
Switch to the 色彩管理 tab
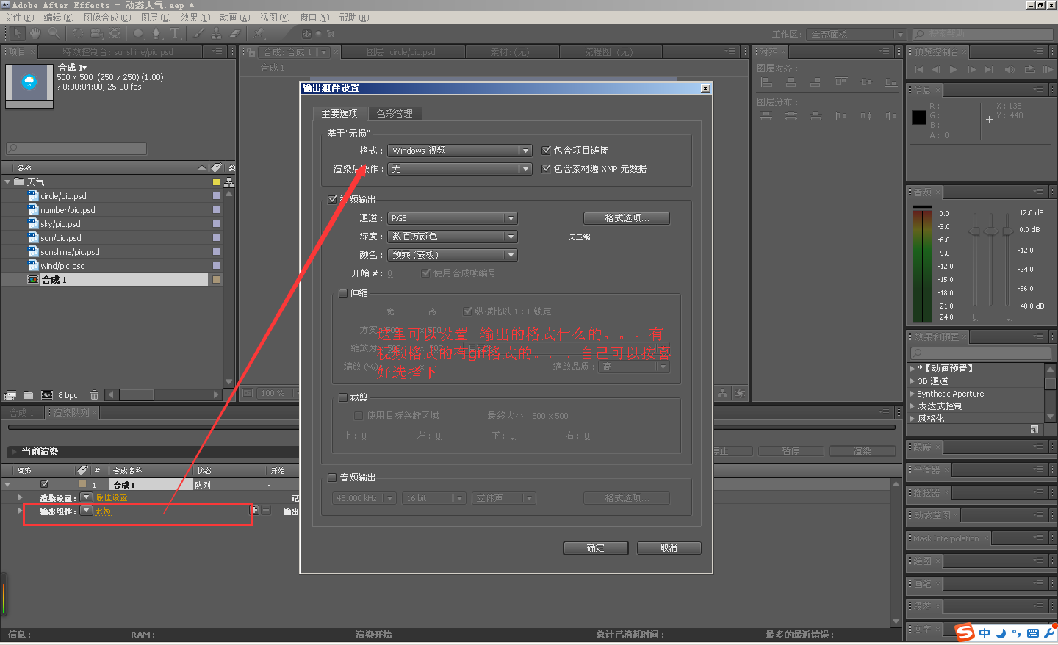[395, 114]
